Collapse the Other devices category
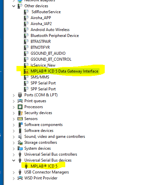 pyautogui.click(x=14, y=6)
